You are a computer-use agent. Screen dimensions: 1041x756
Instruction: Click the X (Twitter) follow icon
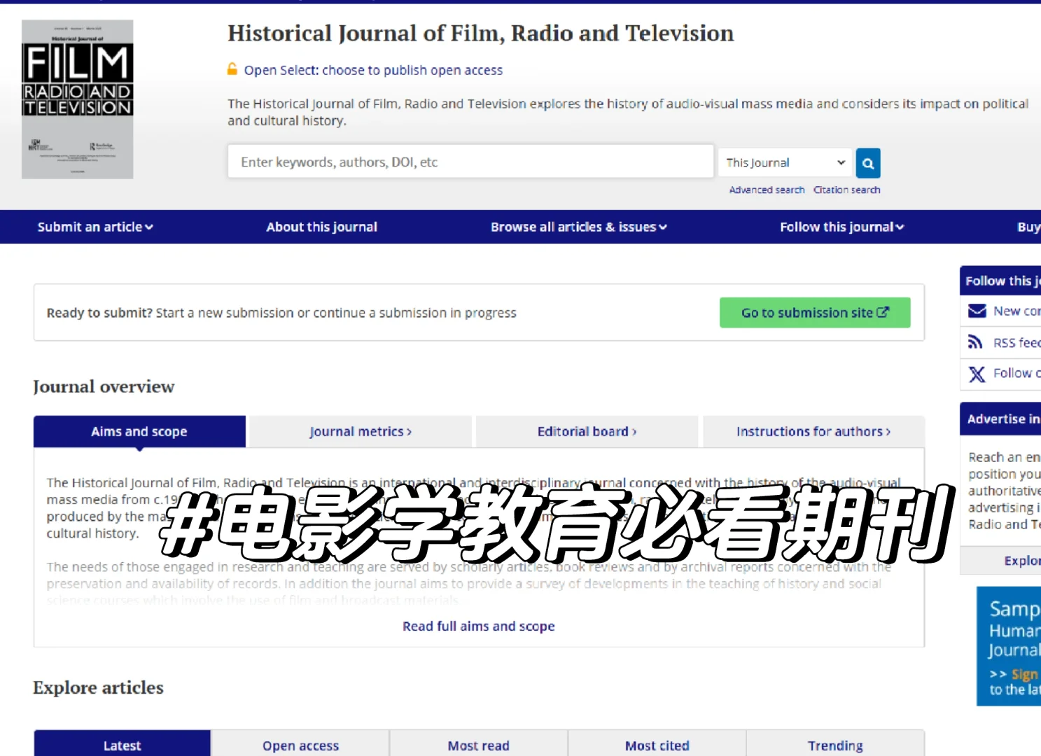click(x=977, y=374)
